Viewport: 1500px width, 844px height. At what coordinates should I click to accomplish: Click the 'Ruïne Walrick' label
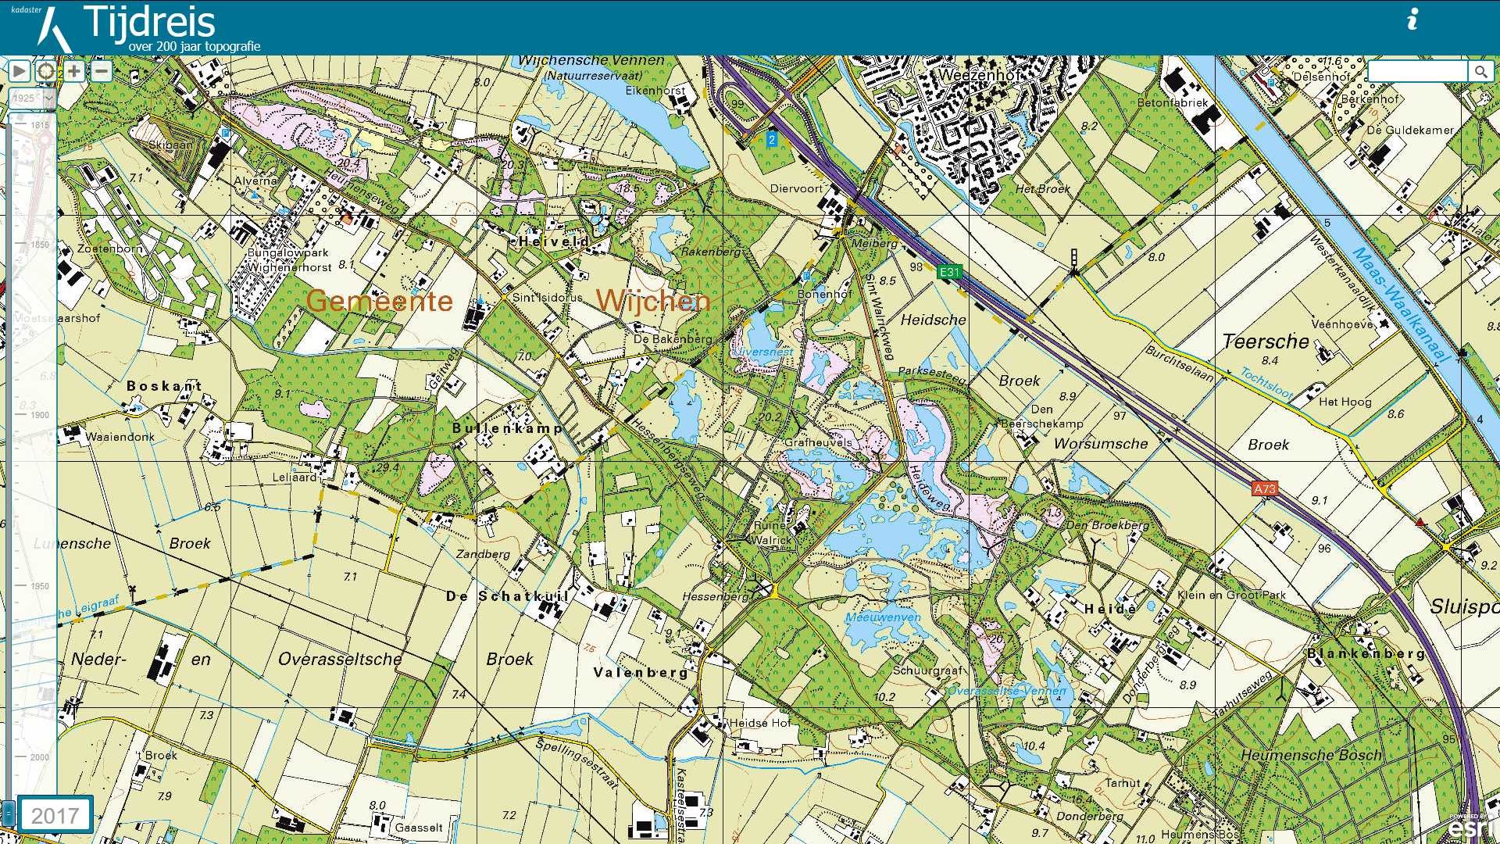[772, 532]
